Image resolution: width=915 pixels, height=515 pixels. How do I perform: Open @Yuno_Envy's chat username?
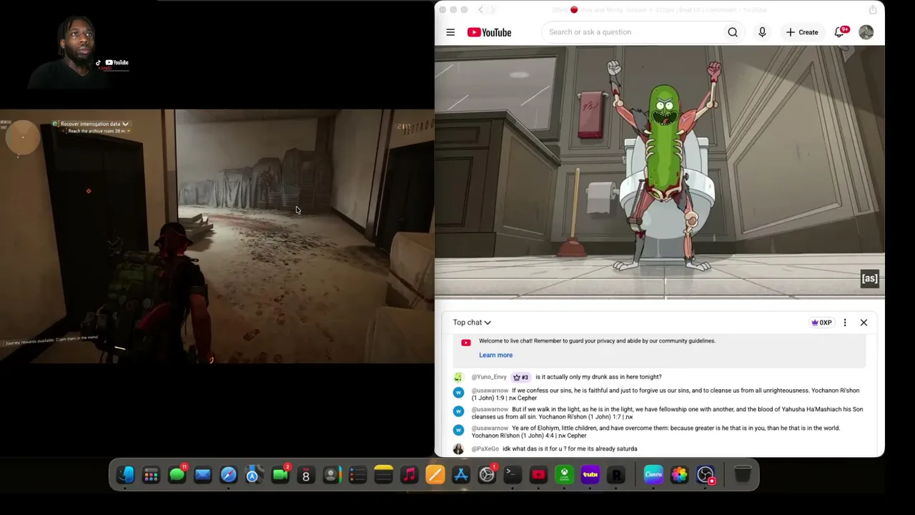click(489, 377)
